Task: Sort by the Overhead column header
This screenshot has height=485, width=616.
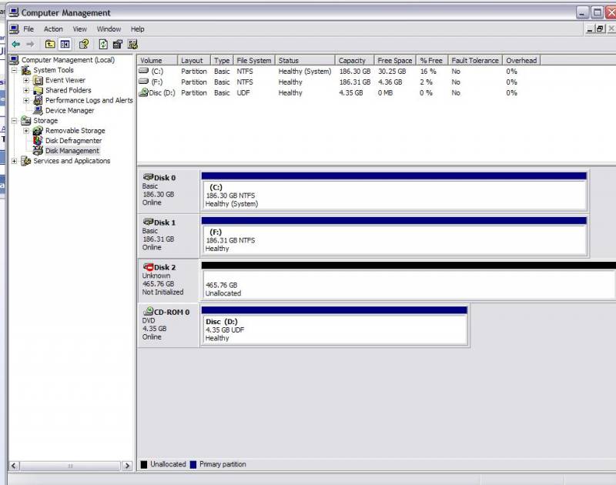Action: click(521, 61)
